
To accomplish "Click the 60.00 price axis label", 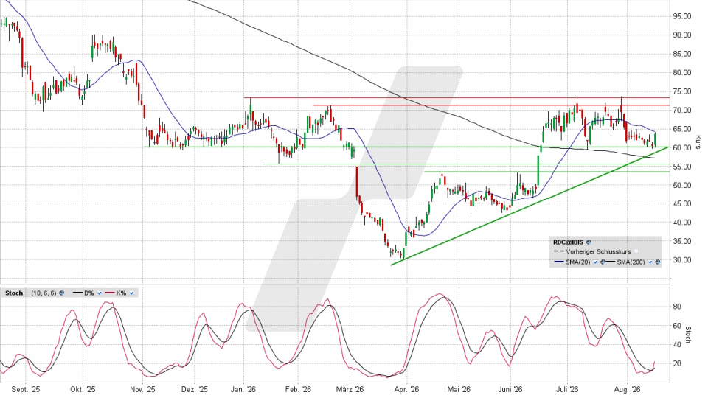I will tap(681, 148).
